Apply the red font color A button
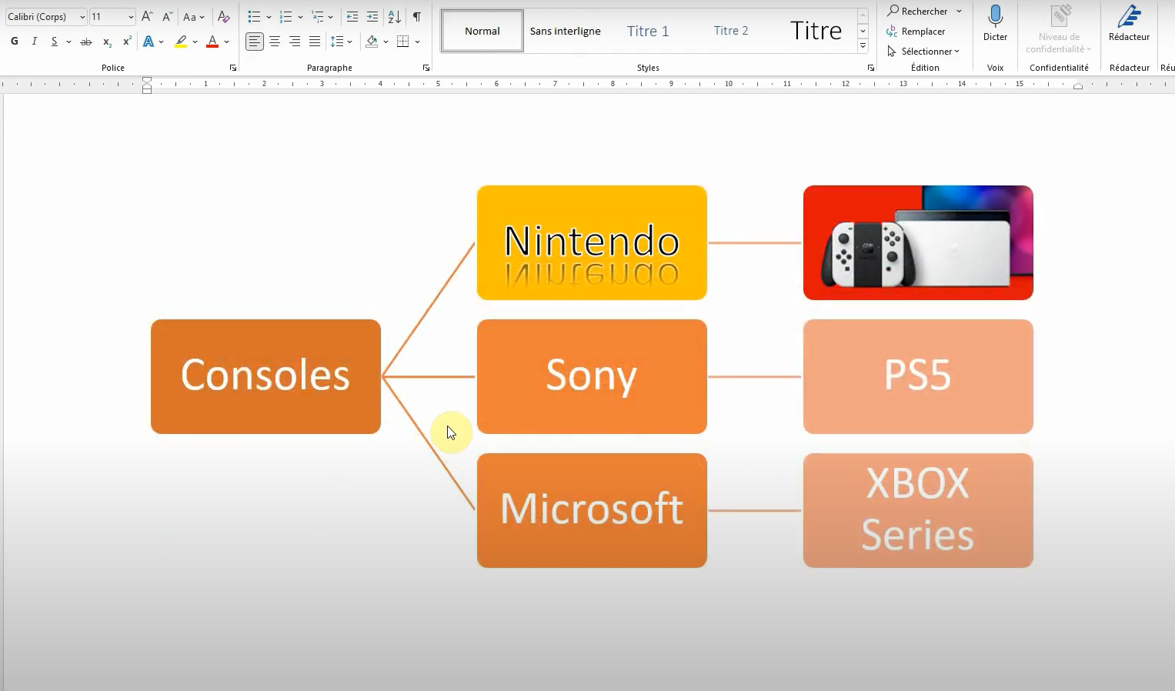 coord(212,42)
